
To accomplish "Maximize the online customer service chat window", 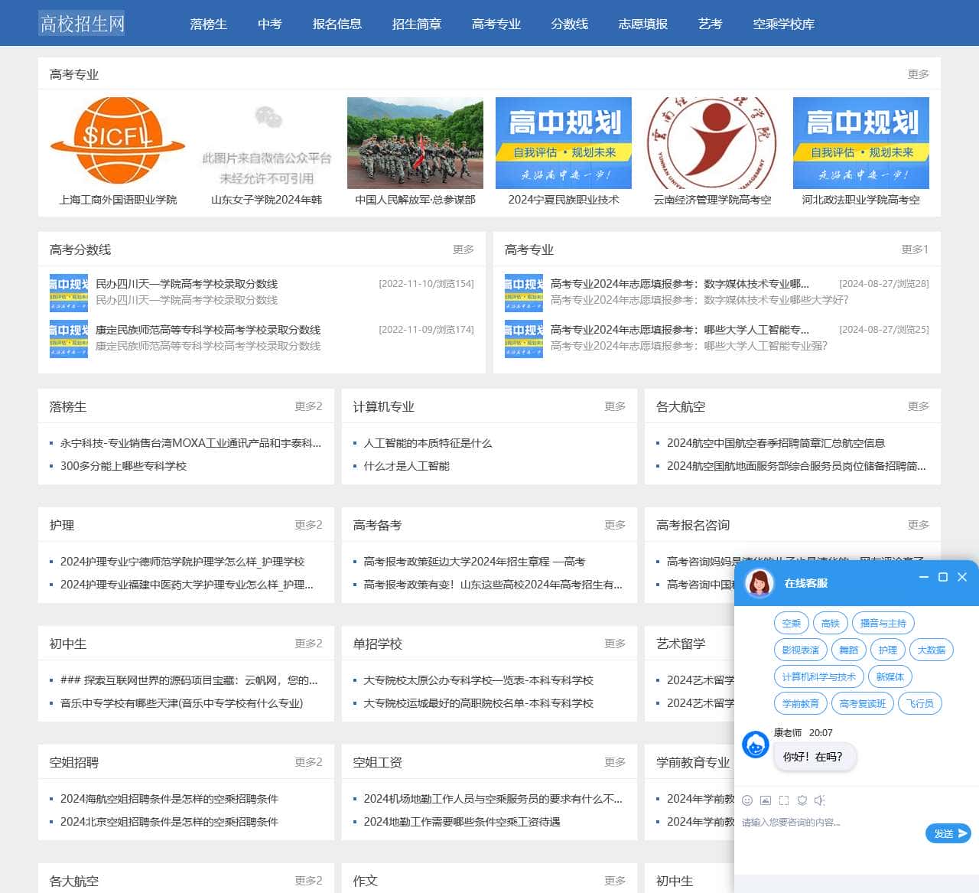I will [x=942, y=578].
